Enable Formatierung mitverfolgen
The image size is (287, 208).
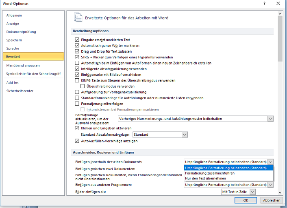tap(77, 104)
